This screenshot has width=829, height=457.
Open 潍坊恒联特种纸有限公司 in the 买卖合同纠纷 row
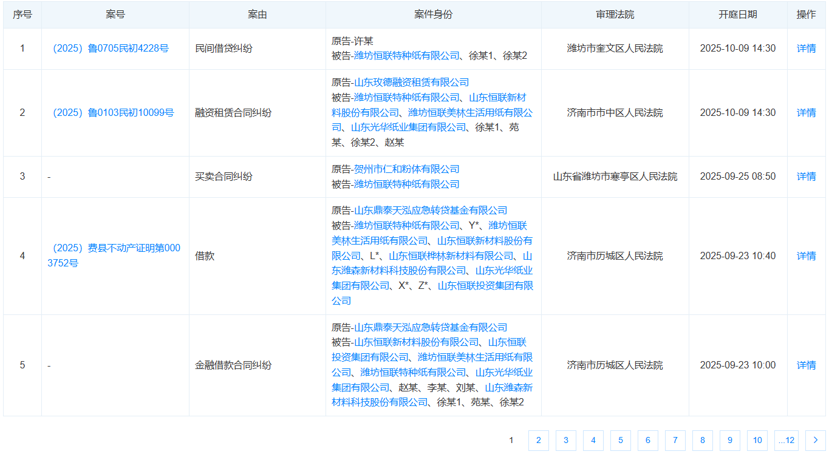coord(407,184)
